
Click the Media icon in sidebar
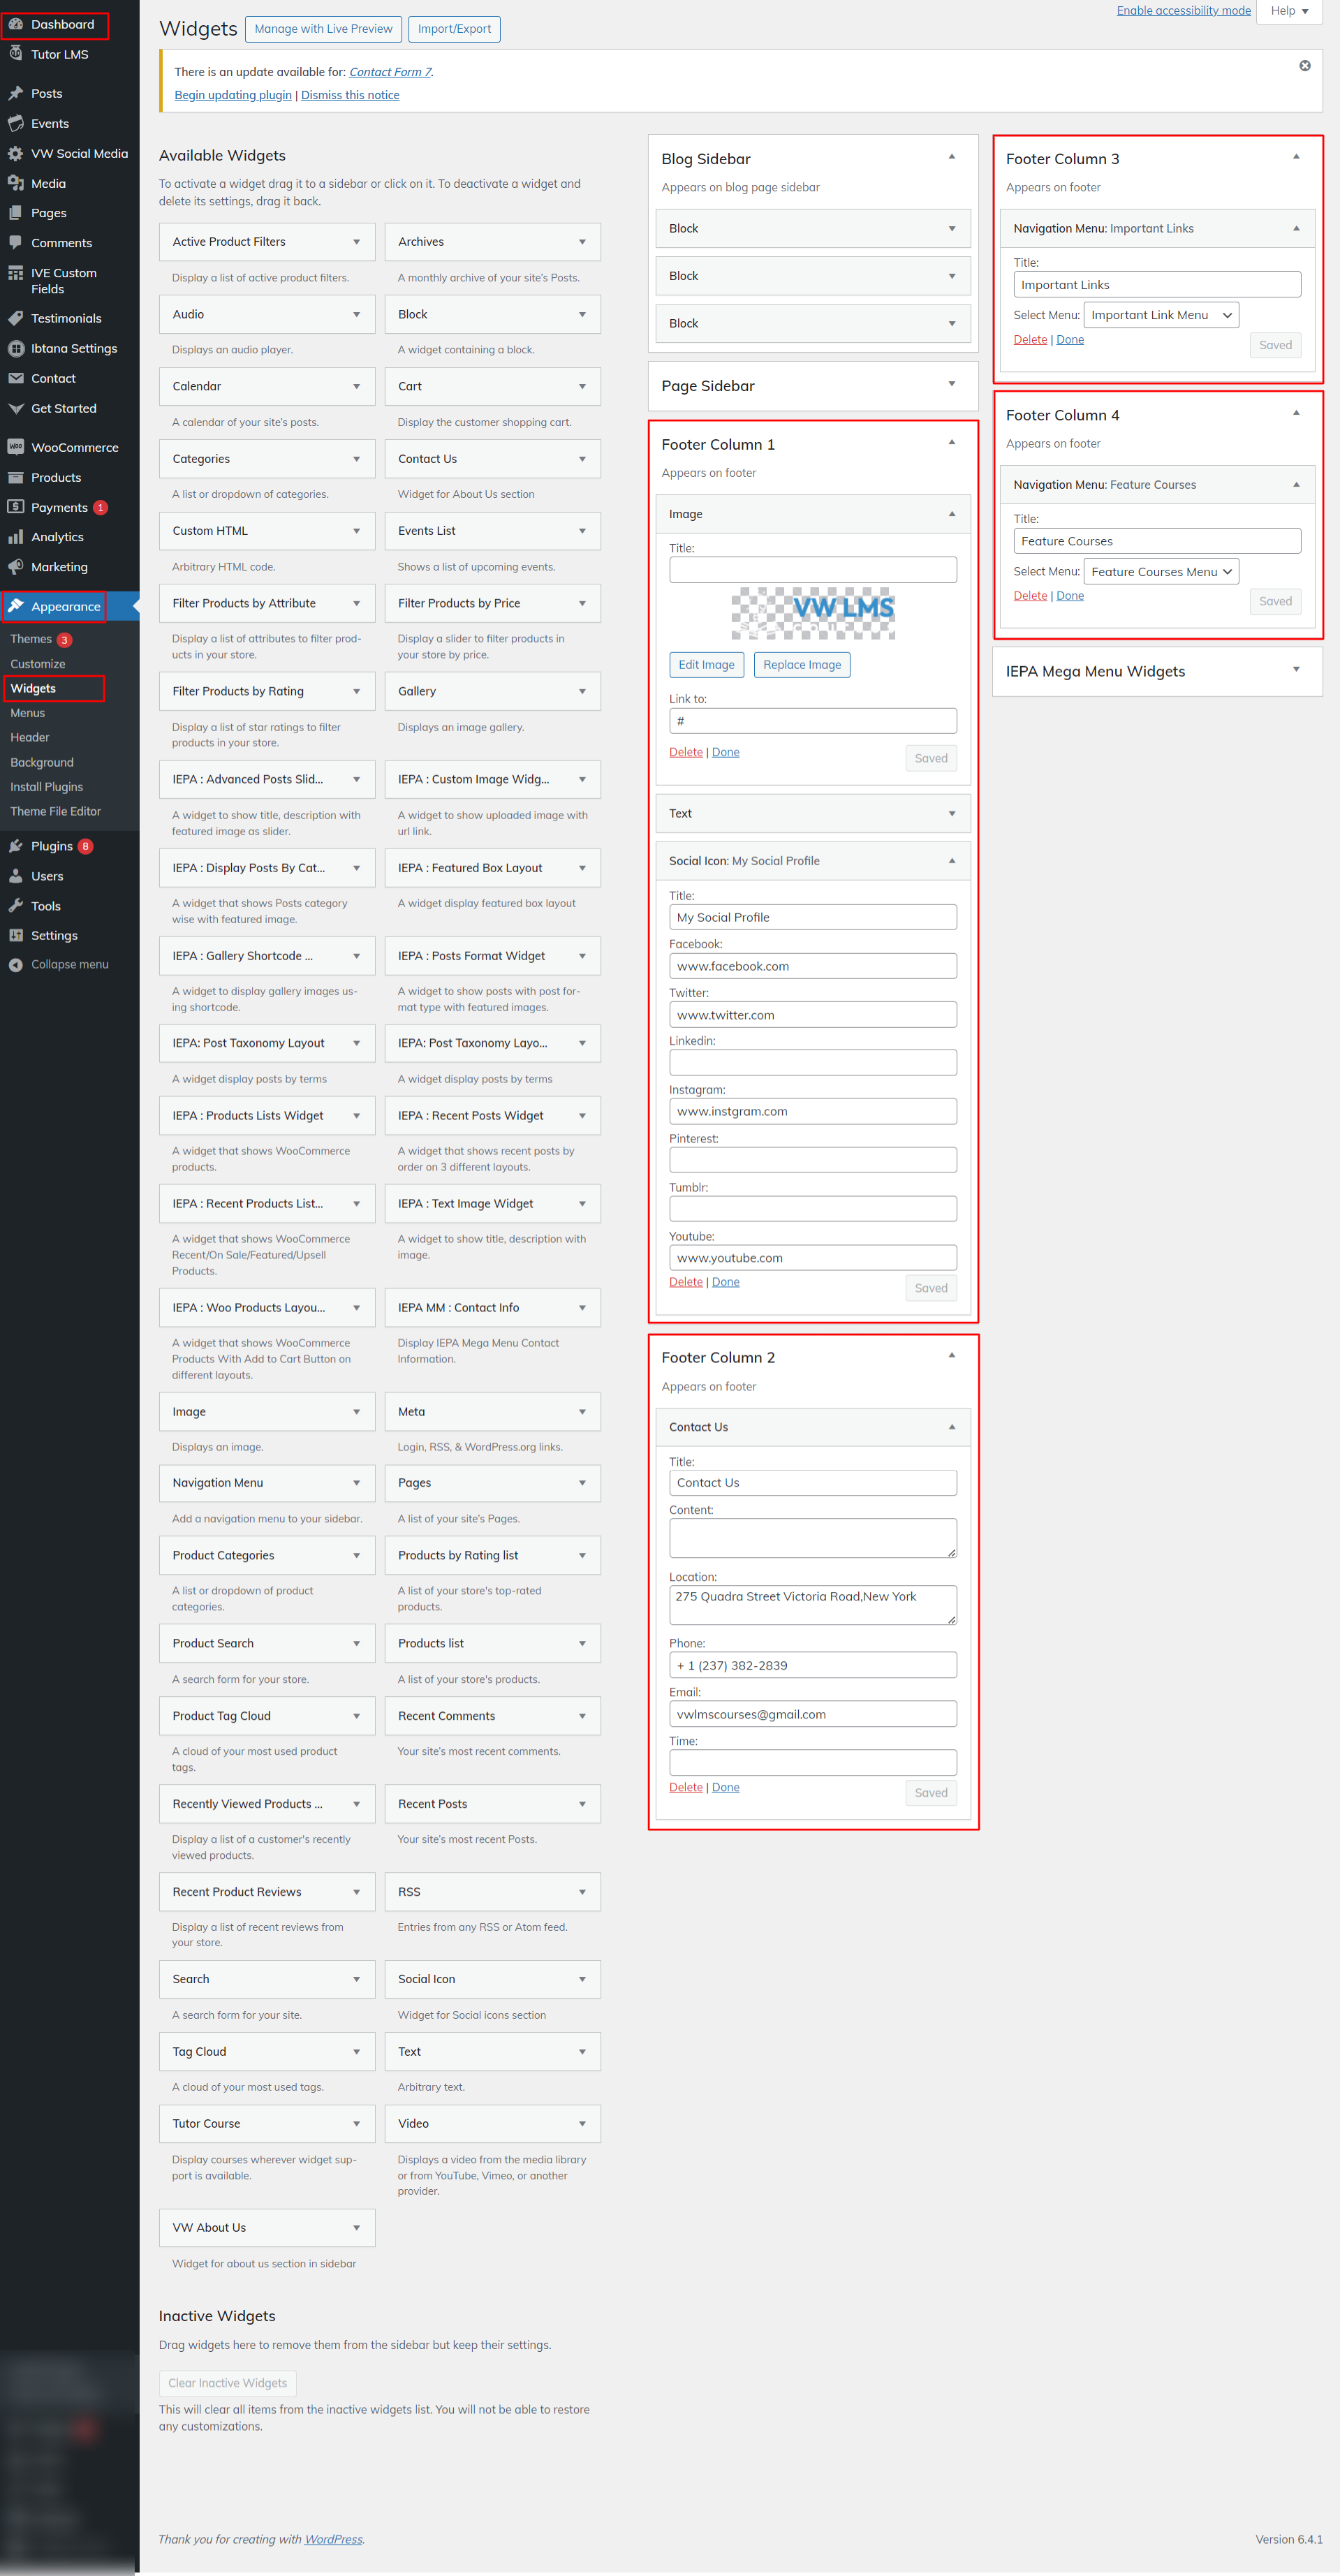16,183
